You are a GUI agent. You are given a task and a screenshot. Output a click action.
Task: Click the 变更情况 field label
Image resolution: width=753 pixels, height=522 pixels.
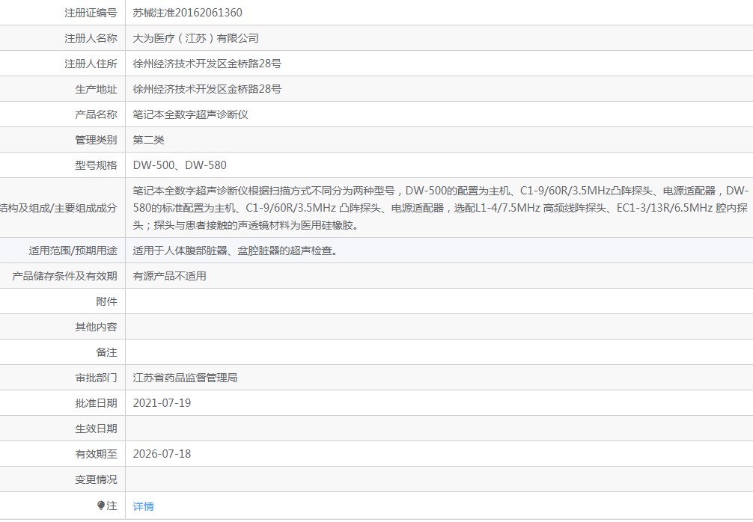[96, 479]
